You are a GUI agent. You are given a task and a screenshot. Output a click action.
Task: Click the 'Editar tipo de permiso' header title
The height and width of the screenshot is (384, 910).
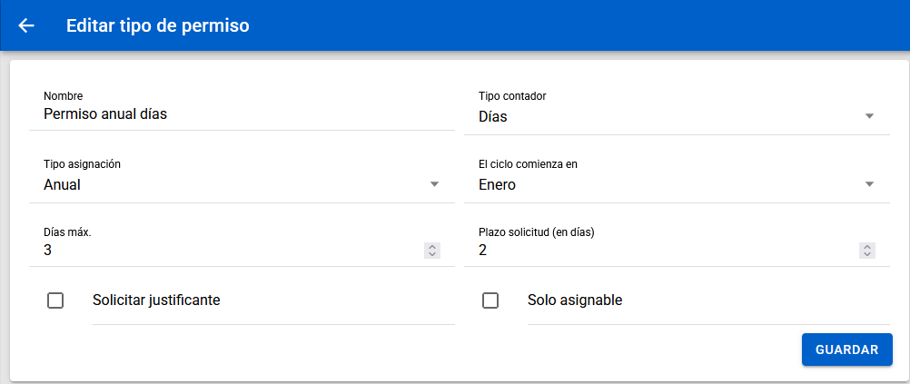coord(157,25)
